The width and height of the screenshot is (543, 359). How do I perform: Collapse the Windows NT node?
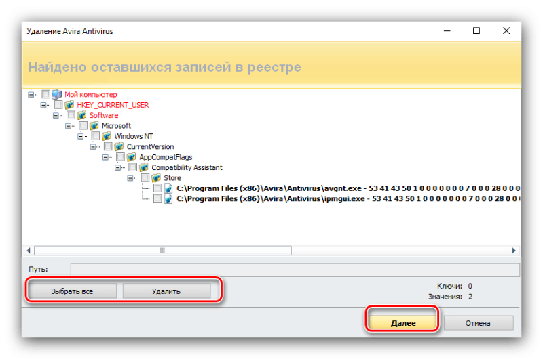pos(81,136)
